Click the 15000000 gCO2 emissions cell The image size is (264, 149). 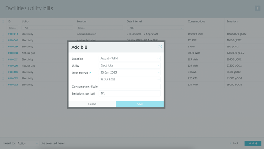tap(236, 34)
